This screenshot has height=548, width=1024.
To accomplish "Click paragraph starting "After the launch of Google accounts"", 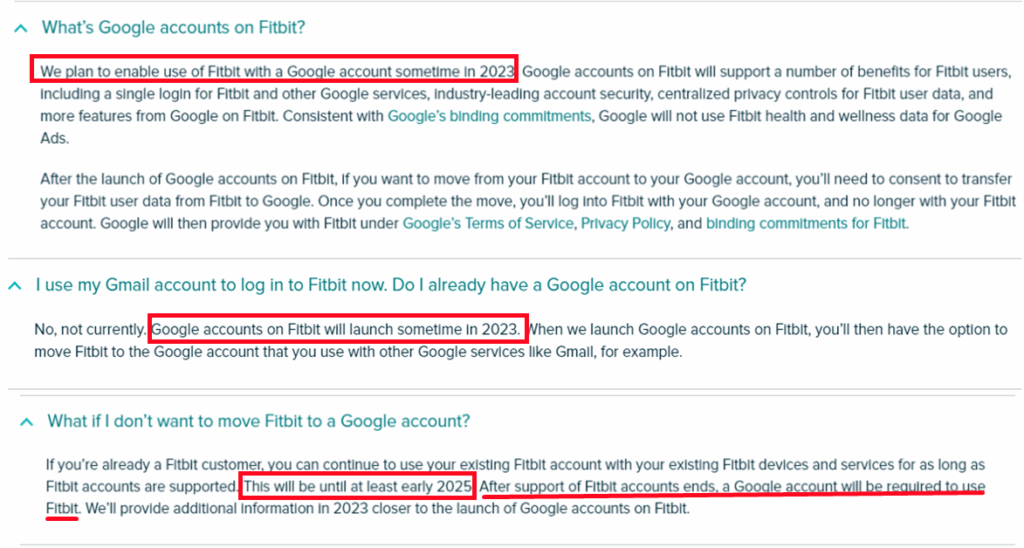I will [528, 202].
